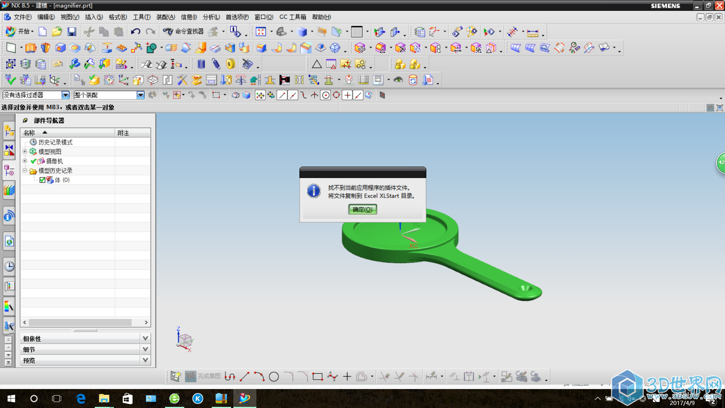Open the Internet Explorer sidebar tab icon

click(9, 241)
